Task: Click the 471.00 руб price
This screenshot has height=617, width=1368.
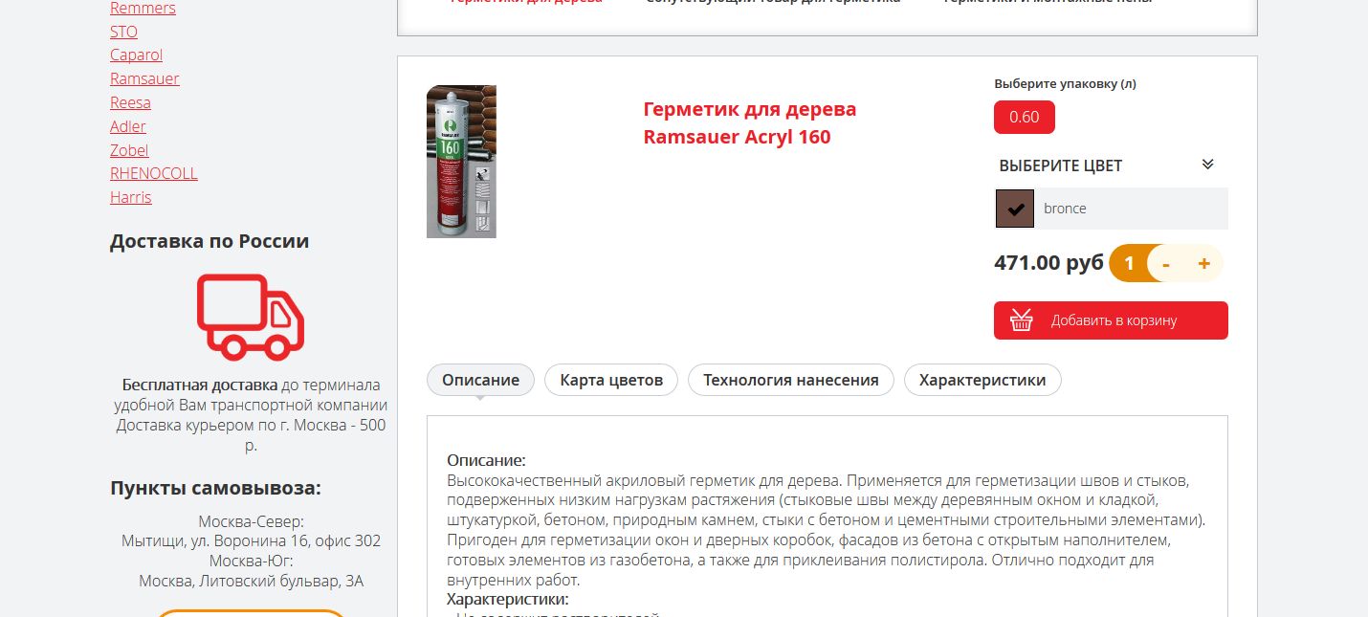Action: (x=1048, y=263)
